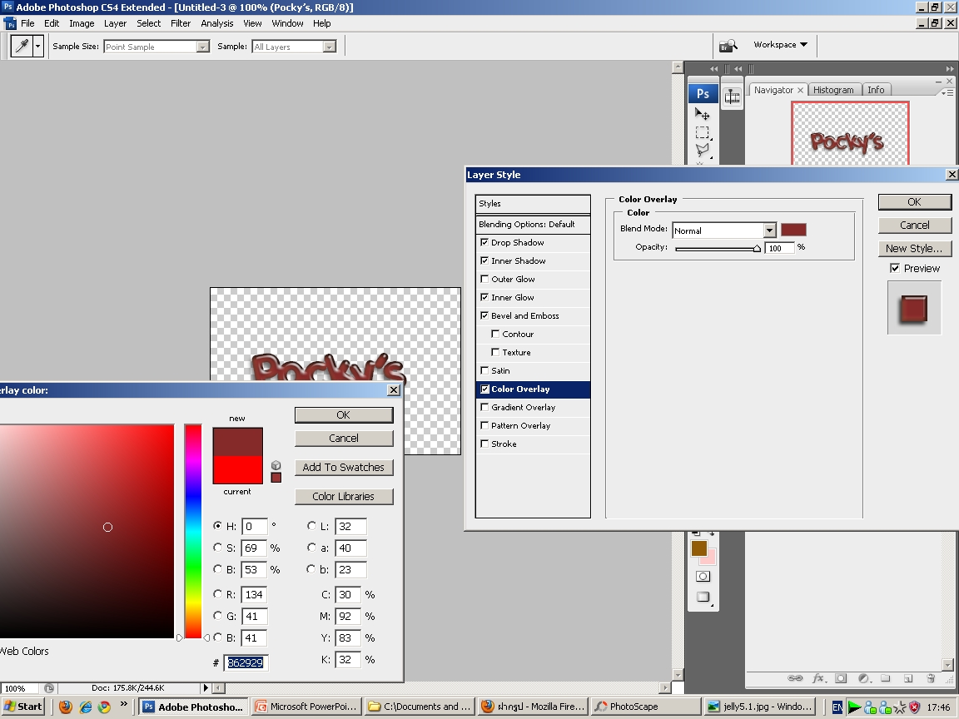
Task: Create new adjustment layer icon
Action: click(863, 677)
